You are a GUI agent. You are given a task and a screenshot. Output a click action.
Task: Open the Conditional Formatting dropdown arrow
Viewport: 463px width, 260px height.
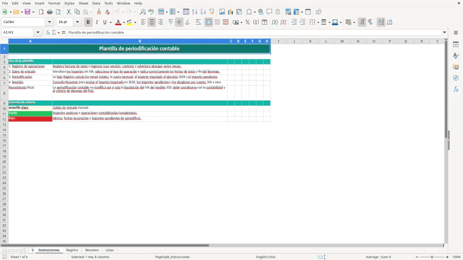[354, 23]
